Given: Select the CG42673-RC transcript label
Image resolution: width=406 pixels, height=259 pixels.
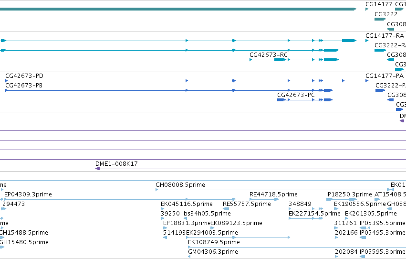Looking at the screenshot, I should tap(269, 55).
